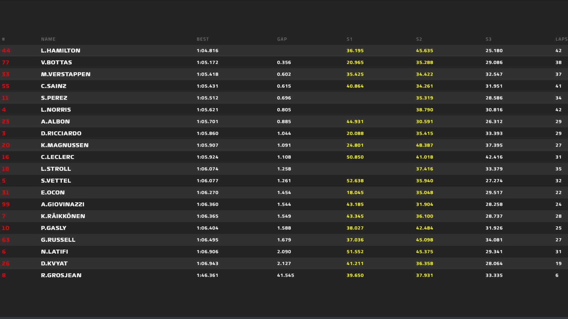
Task: Select Ricciardo's yellow S1 time 20.088
Action: [355, 133]
